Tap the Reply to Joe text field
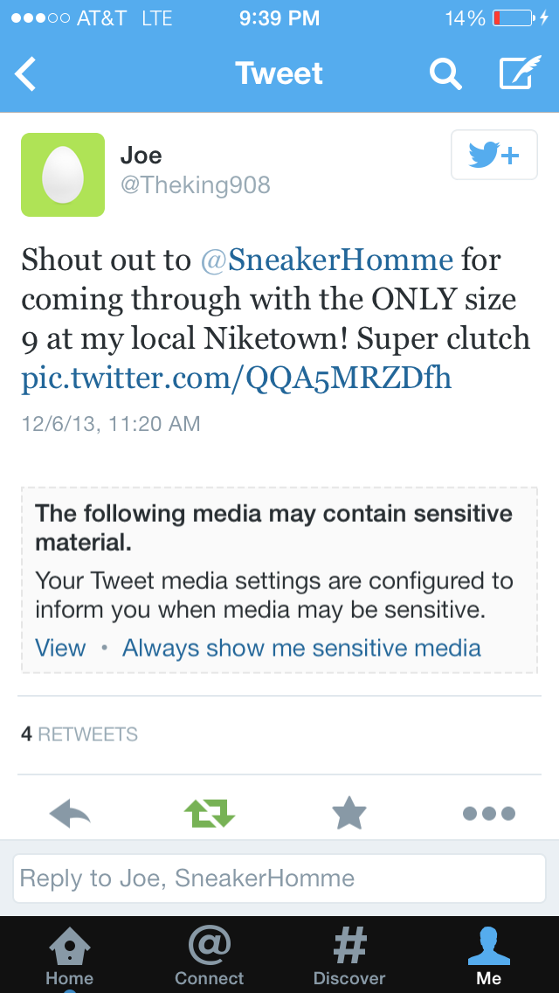Screen dimensions: 559x993 [x=279, y=878]
